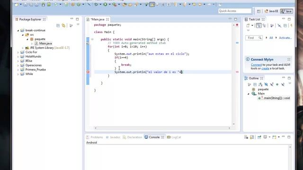
Task: Switch to the Java perspective
Action: (286, 11)
